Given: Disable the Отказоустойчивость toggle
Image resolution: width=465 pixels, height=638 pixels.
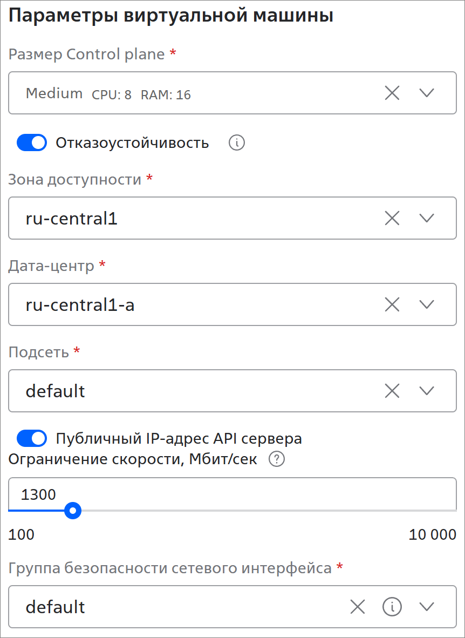Looking at the screenshot, I should (x=32, y=143).
